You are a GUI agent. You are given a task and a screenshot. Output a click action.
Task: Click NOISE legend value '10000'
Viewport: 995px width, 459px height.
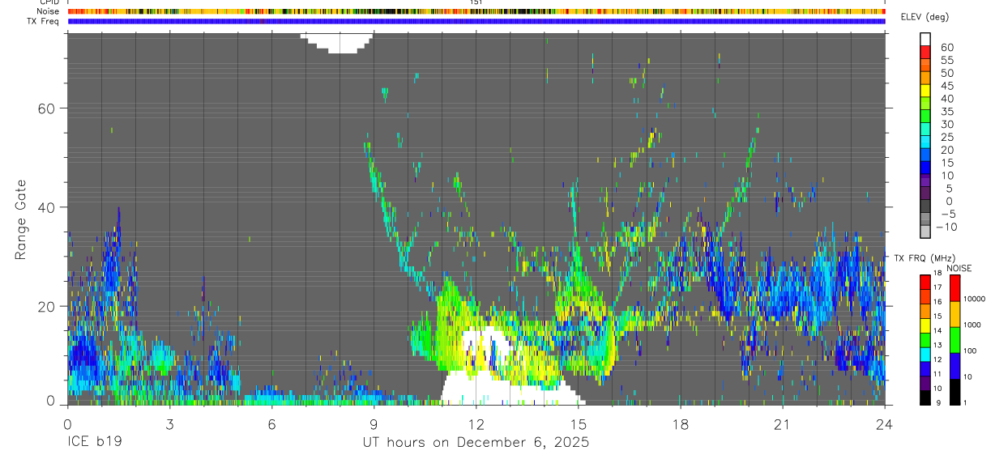pos(976,299)
